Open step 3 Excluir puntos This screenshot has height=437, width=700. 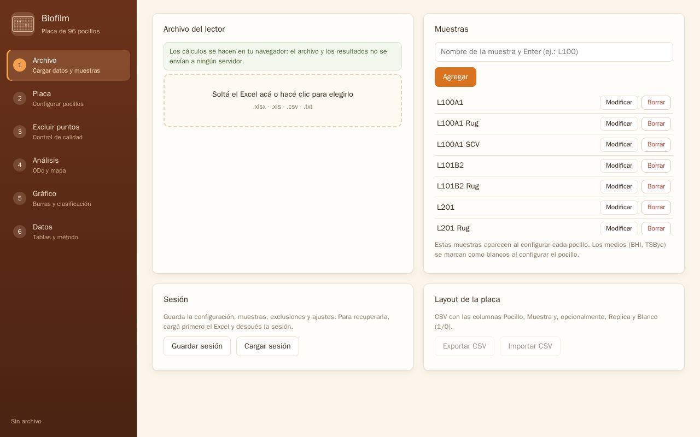68,132
